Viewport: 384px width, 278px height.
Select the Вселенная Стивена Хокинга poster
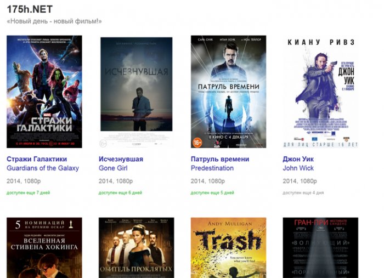coord(44,248)
